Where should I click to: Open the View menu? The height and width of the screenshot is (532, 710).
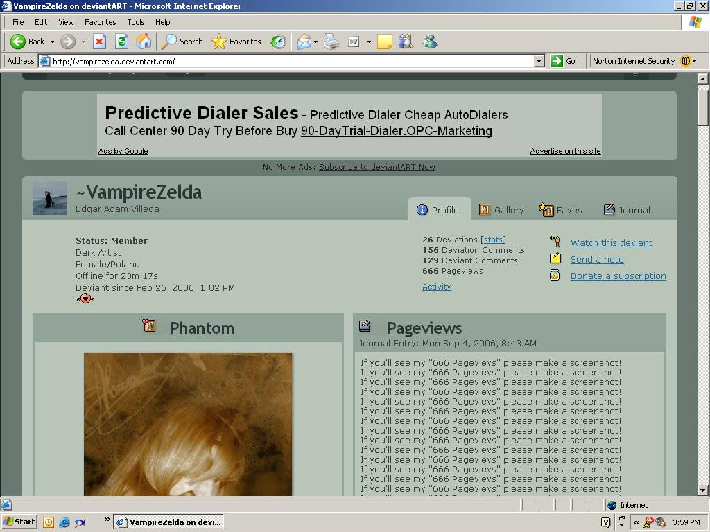(66, 22)
